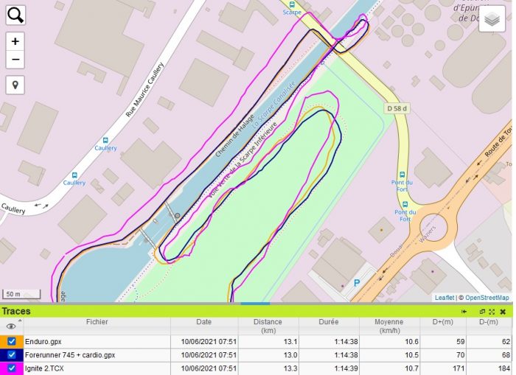Open the Leaflet attribution link
Screen dimensions: 516x375
pos(444,298)
